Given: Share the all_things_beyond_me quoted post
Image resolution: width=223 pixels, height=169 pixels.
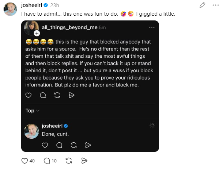Looking at the screenshot, I should [x=72, y=95].
